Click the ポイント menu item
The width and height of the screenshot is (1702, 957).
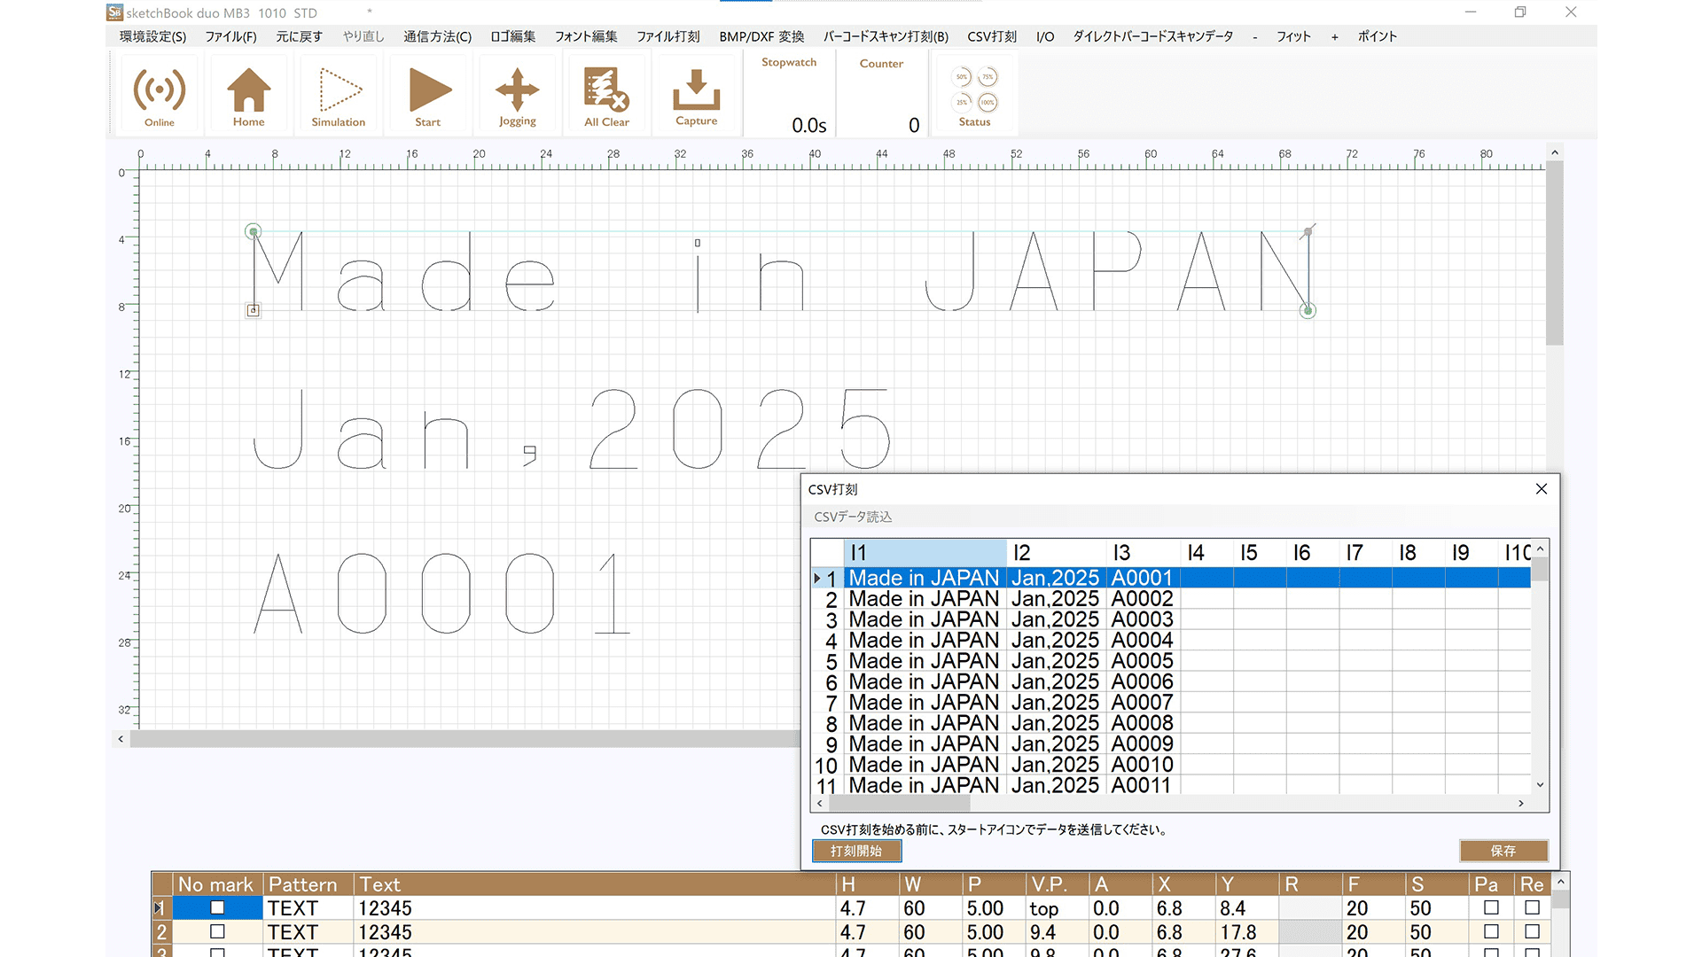[1378, 36]
